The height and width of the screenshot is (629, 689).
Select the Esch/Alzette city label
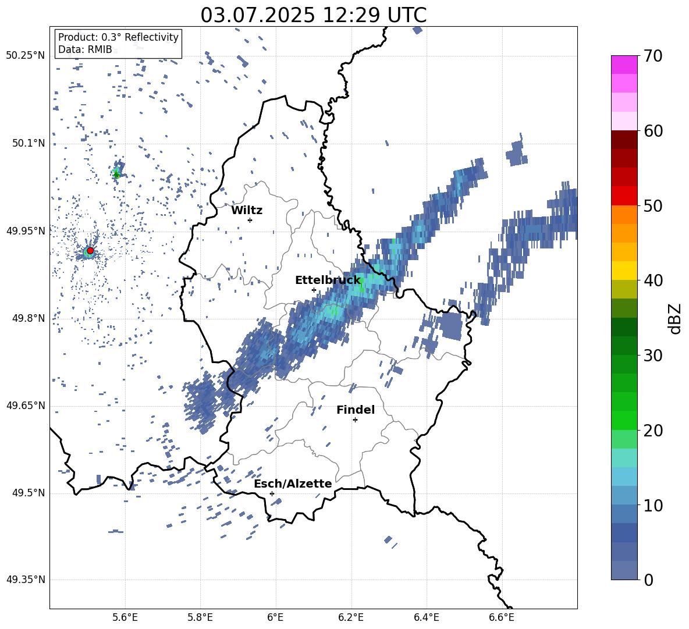coord(293,484)
